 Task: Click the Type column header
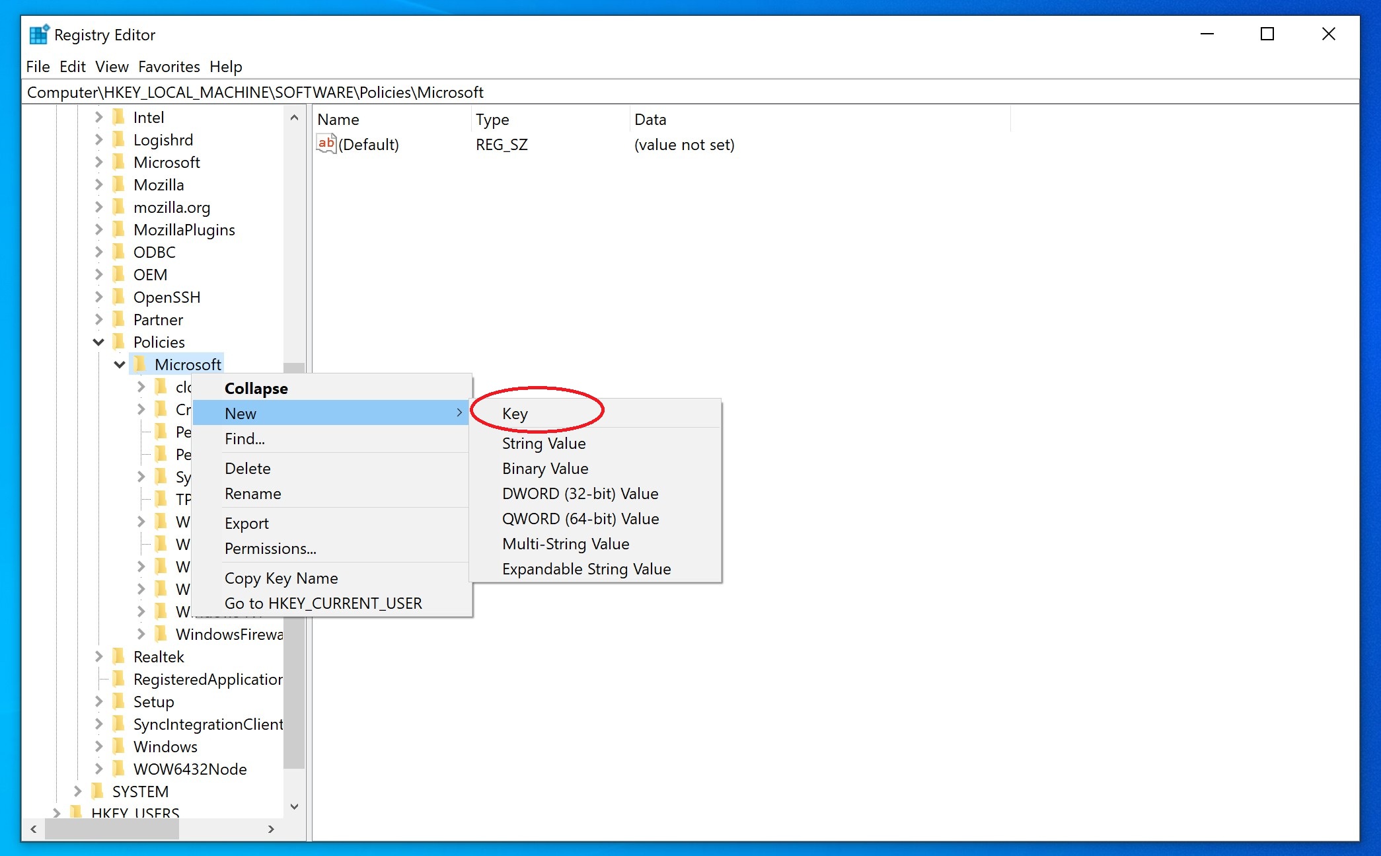(550, 120)
